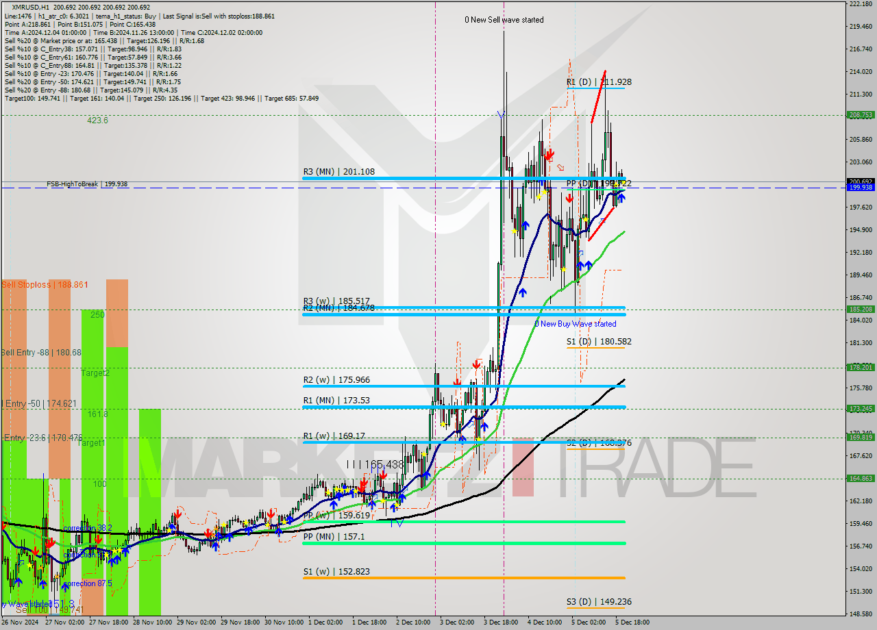Click the green 178.201 price tag
The height and width of the screenshot is (630, 877).
point(861,368)
